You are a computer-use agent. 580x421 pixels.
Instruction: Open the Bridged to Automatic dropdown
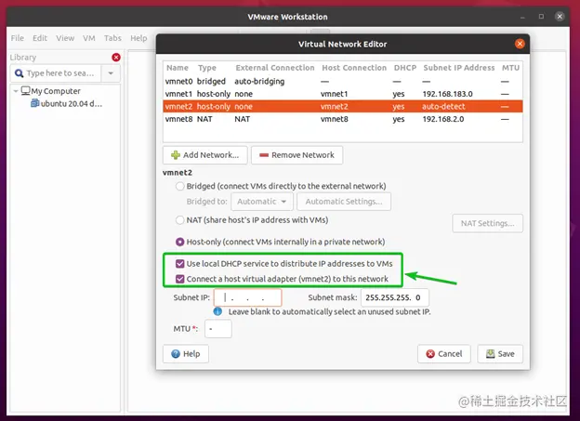tap(262, 202)
